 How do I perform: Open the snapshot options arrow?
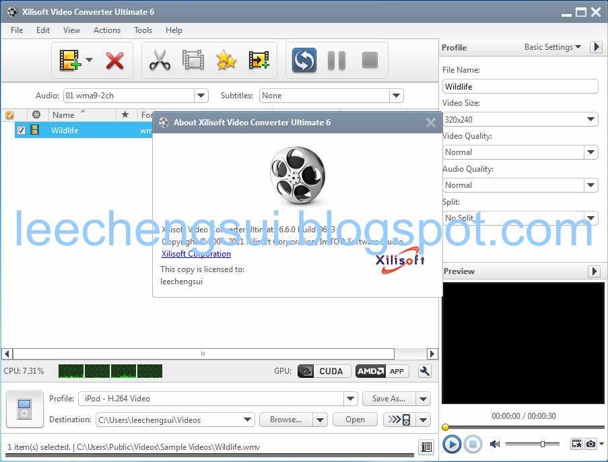click(601, 443)
